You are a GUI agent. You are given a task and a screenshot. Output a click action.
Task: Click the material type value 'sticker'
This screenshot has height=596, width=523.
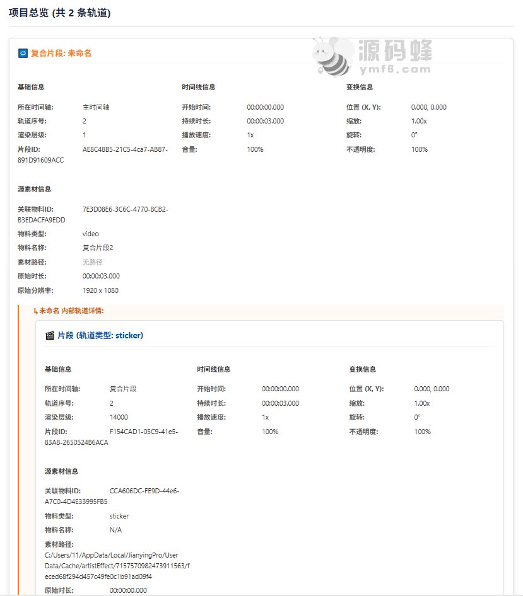click(x=119, y=516)
